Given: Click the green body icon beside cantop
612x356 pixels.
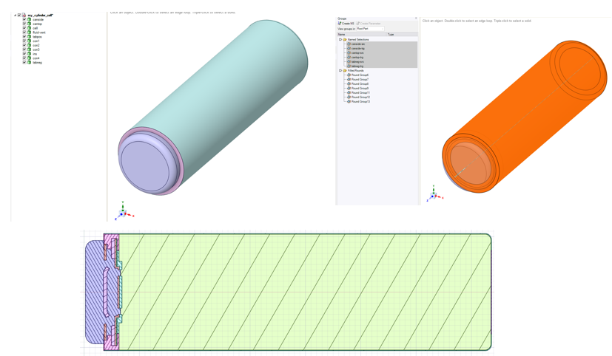Looking at the screenshot, I should click(x=30, y=24).
